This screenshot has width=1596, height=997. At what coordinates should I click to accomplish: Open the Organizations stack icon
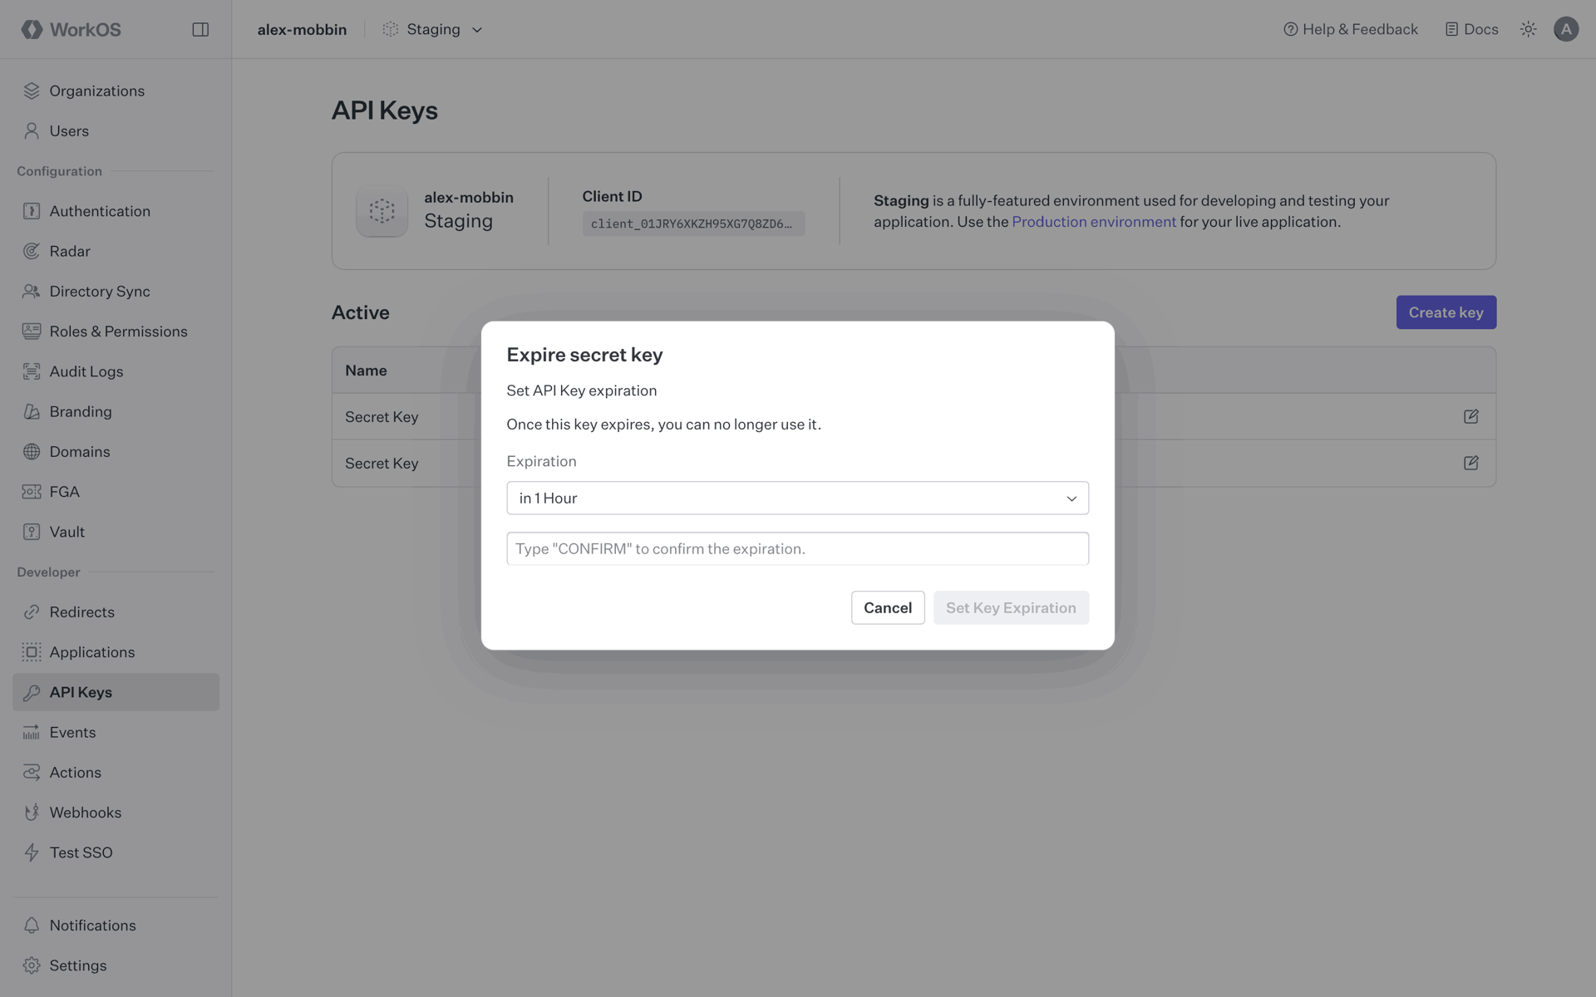coord(32,91)
